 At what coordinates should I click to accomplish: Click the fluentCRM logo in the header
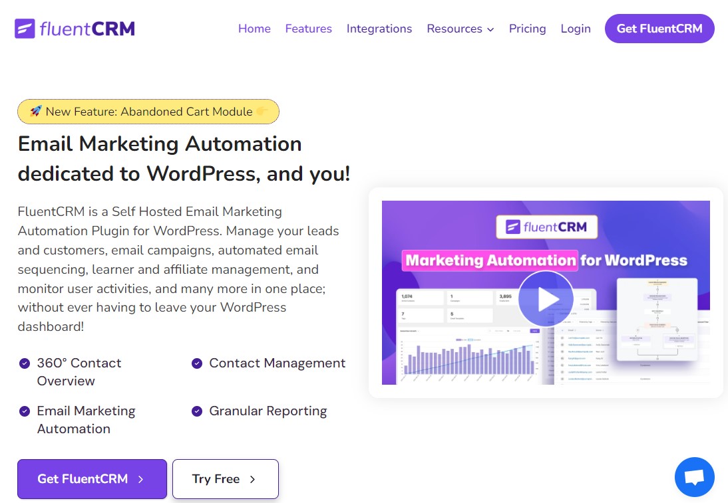point(75,29)
